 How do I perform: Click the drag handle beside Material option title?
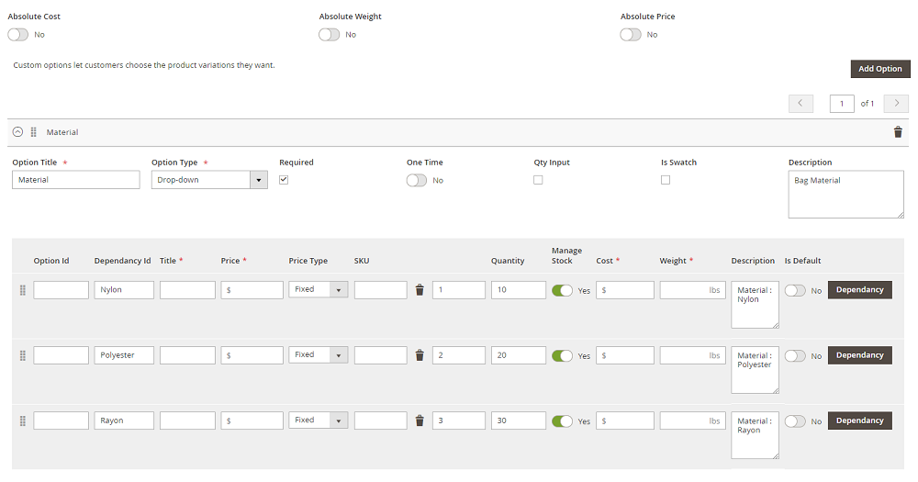pos(34,132)
